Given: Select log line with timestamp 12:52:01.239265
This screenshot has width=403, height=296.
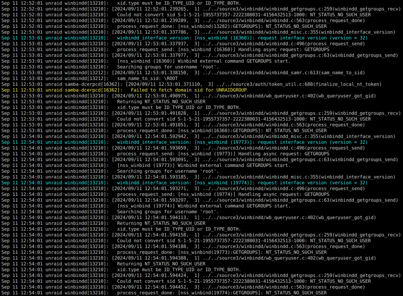Looking at the screenshot, I should (x=201, y=9).
